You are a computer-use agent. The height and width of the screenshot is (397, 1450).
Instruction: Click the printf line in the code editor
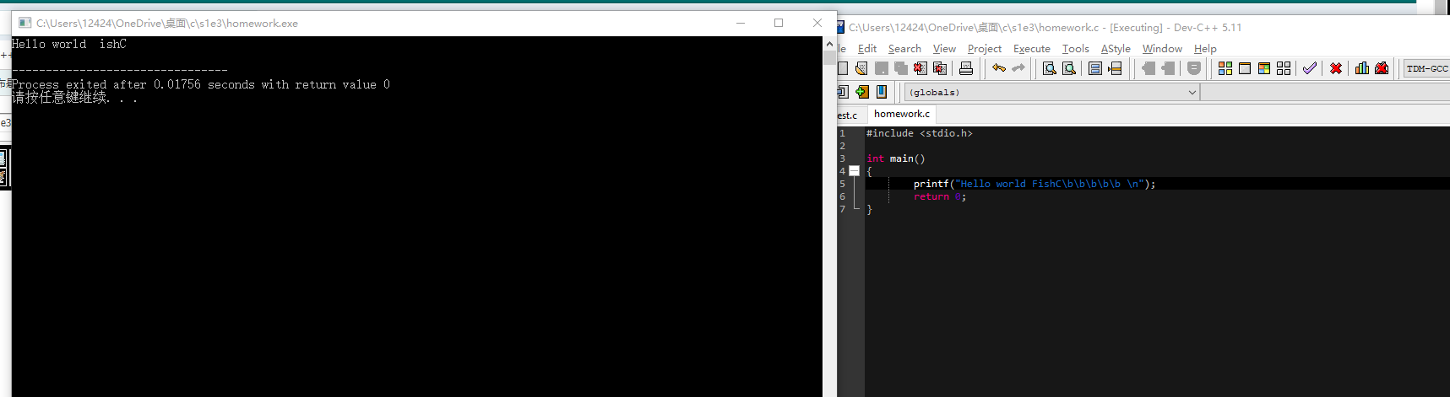1034,184
